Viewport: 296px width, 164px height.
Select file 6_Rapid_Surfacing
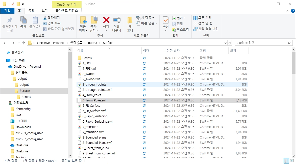tap(95, 116)
